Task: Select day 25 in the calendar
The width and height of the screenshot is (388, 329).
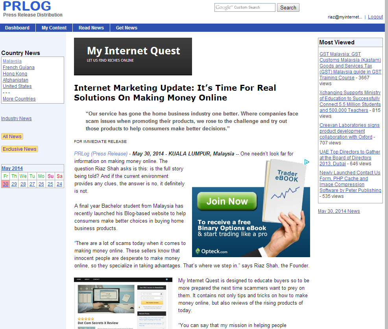Action: point(50,184)
